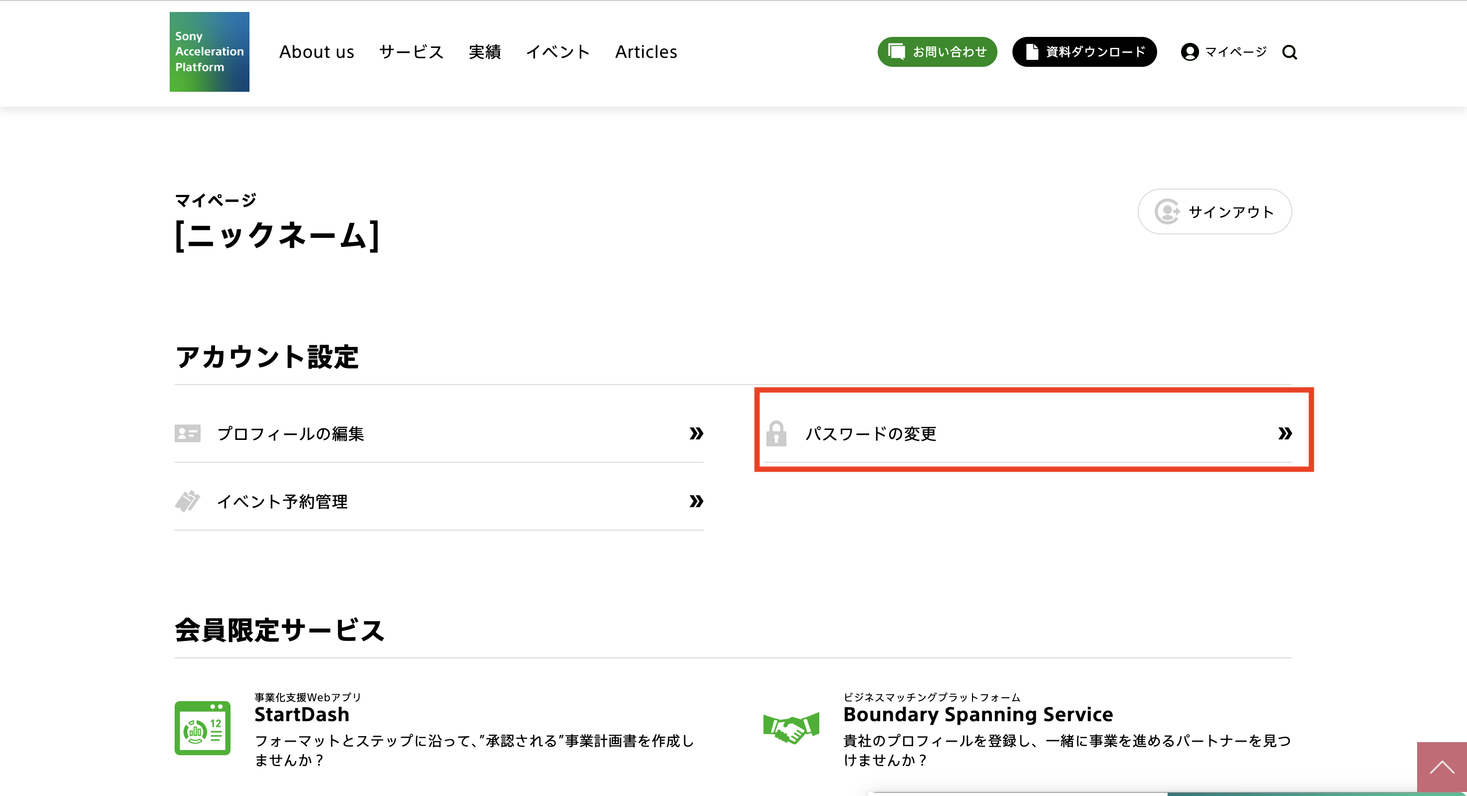
Task: Go to the Articles menu item
Action: click(x=646, y=52)
